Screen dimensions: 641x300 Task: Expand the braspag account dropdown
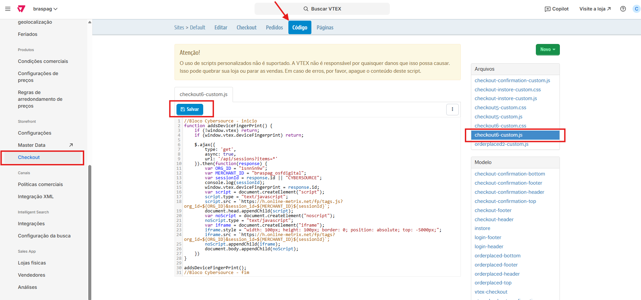click(45, 9)
